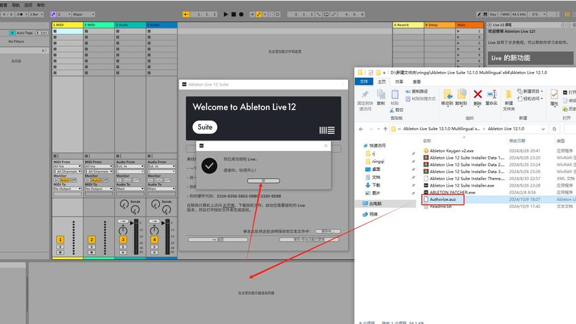Image resolution: width=576 pixels, height=324 pixels.
Task: Toggle track 1 yellow activator button
Action: tap(60, 240)
